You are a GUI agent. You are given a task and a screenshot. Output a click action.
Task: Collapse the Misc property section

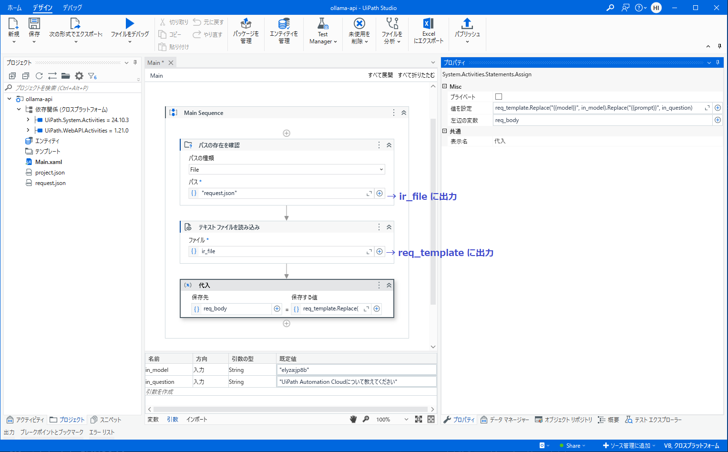445,86
